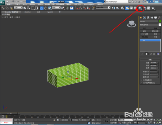The width and height of the screenshot is (162, 125).
Task: Click the green object color swatch
Action: pyautogui.click(x=160, y=21)
